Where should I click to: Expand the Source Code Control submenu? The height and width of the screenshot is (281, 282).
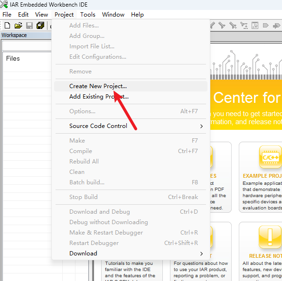[x=131, y=126]
